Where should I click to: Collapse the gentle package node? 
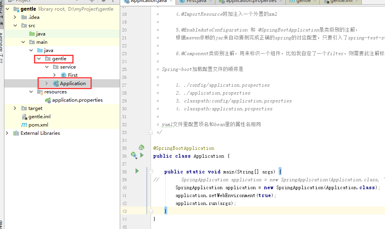click(39, 59)
